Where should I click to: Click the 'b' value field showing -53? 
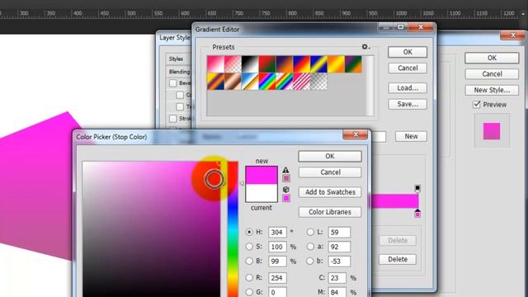tap(339, 262)
